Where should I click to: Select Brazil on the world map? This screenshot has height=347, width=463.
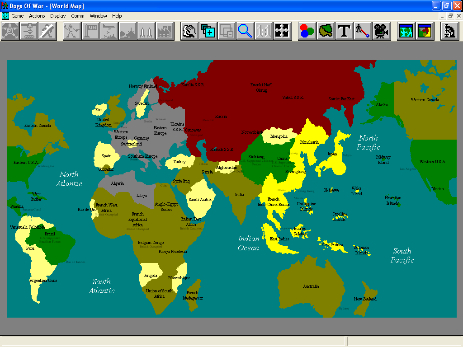point(50,234)
